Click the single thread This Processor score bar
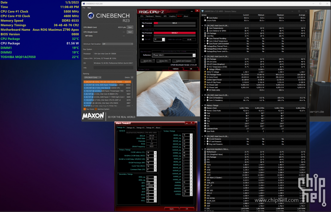 pyautogui.click(x=175, y=23)
